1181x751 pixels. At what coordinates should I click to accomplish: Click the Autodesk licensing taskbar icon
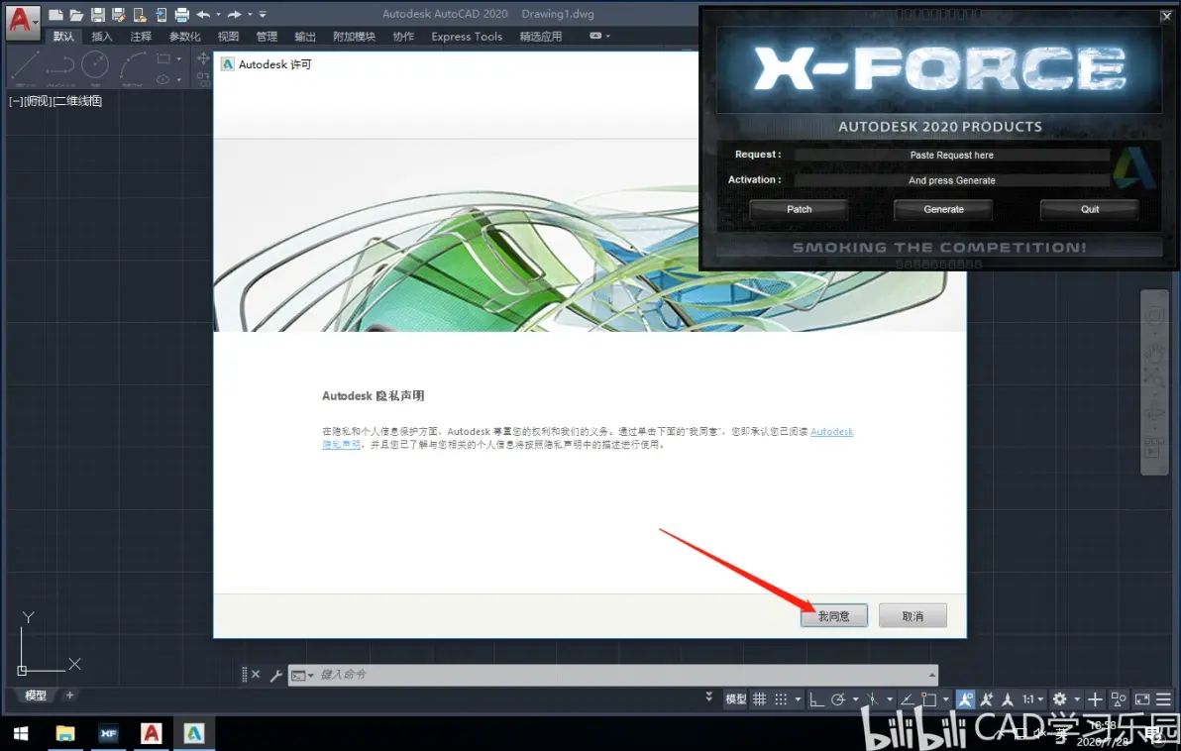(x=194, y=733)
